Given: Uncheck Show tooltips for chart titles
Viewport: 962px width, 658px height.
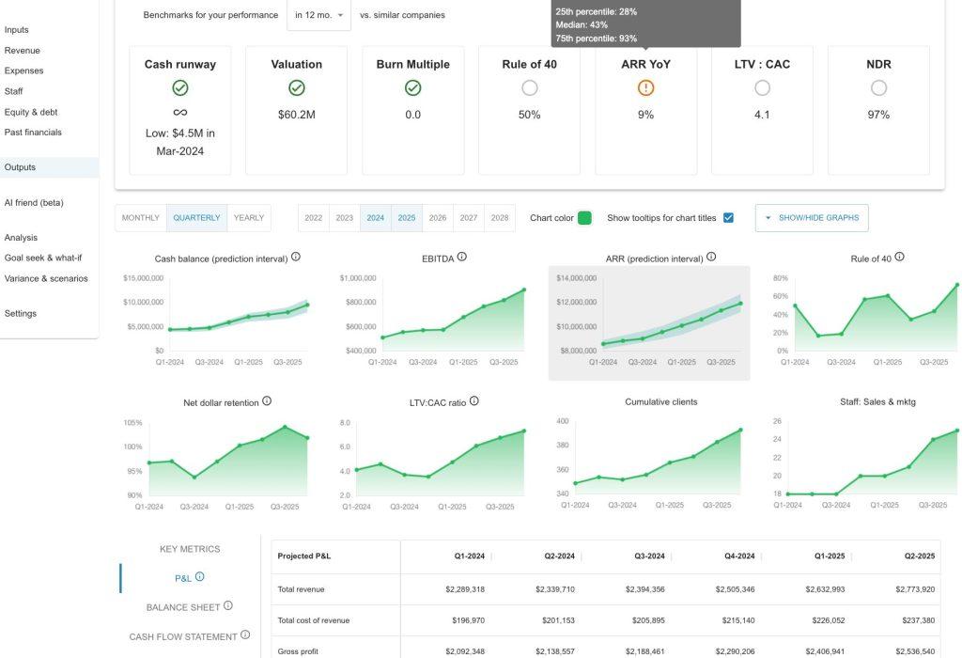Looking at the screenshot, I should 726,216.
